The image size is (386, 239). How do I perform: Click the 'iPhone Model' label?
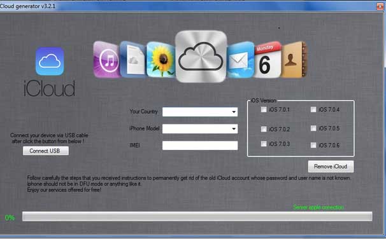point(144,128)
